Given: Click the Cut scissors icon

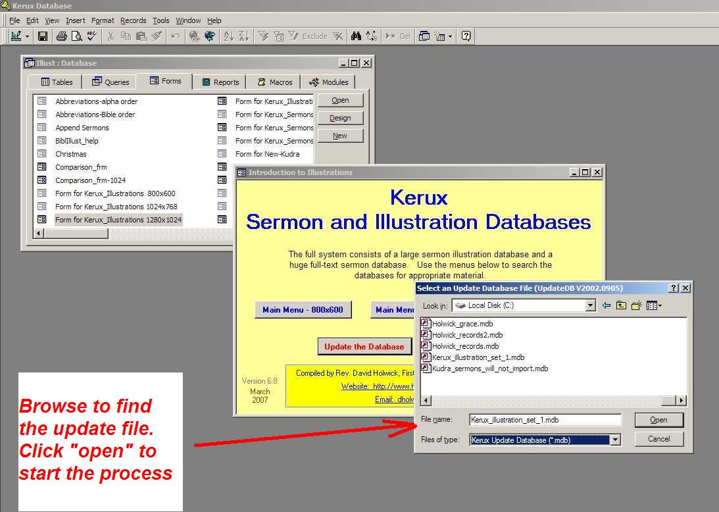Looking at the screenshot, I should coord(111,36).
